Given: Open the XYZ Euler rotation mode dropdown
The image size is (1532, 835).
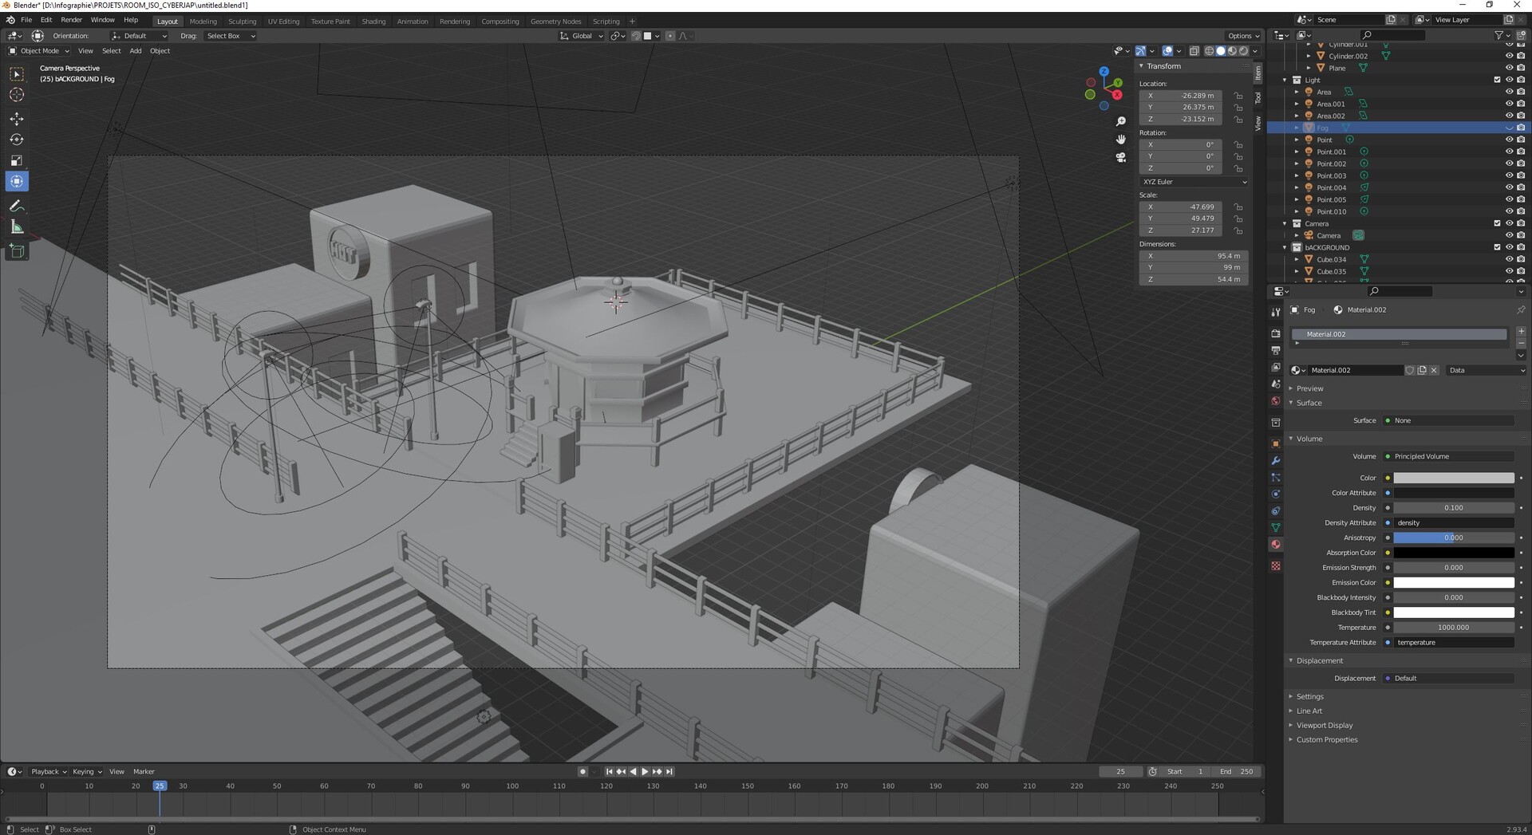Looking at the screenshot, I should (x=1194, y=182).
